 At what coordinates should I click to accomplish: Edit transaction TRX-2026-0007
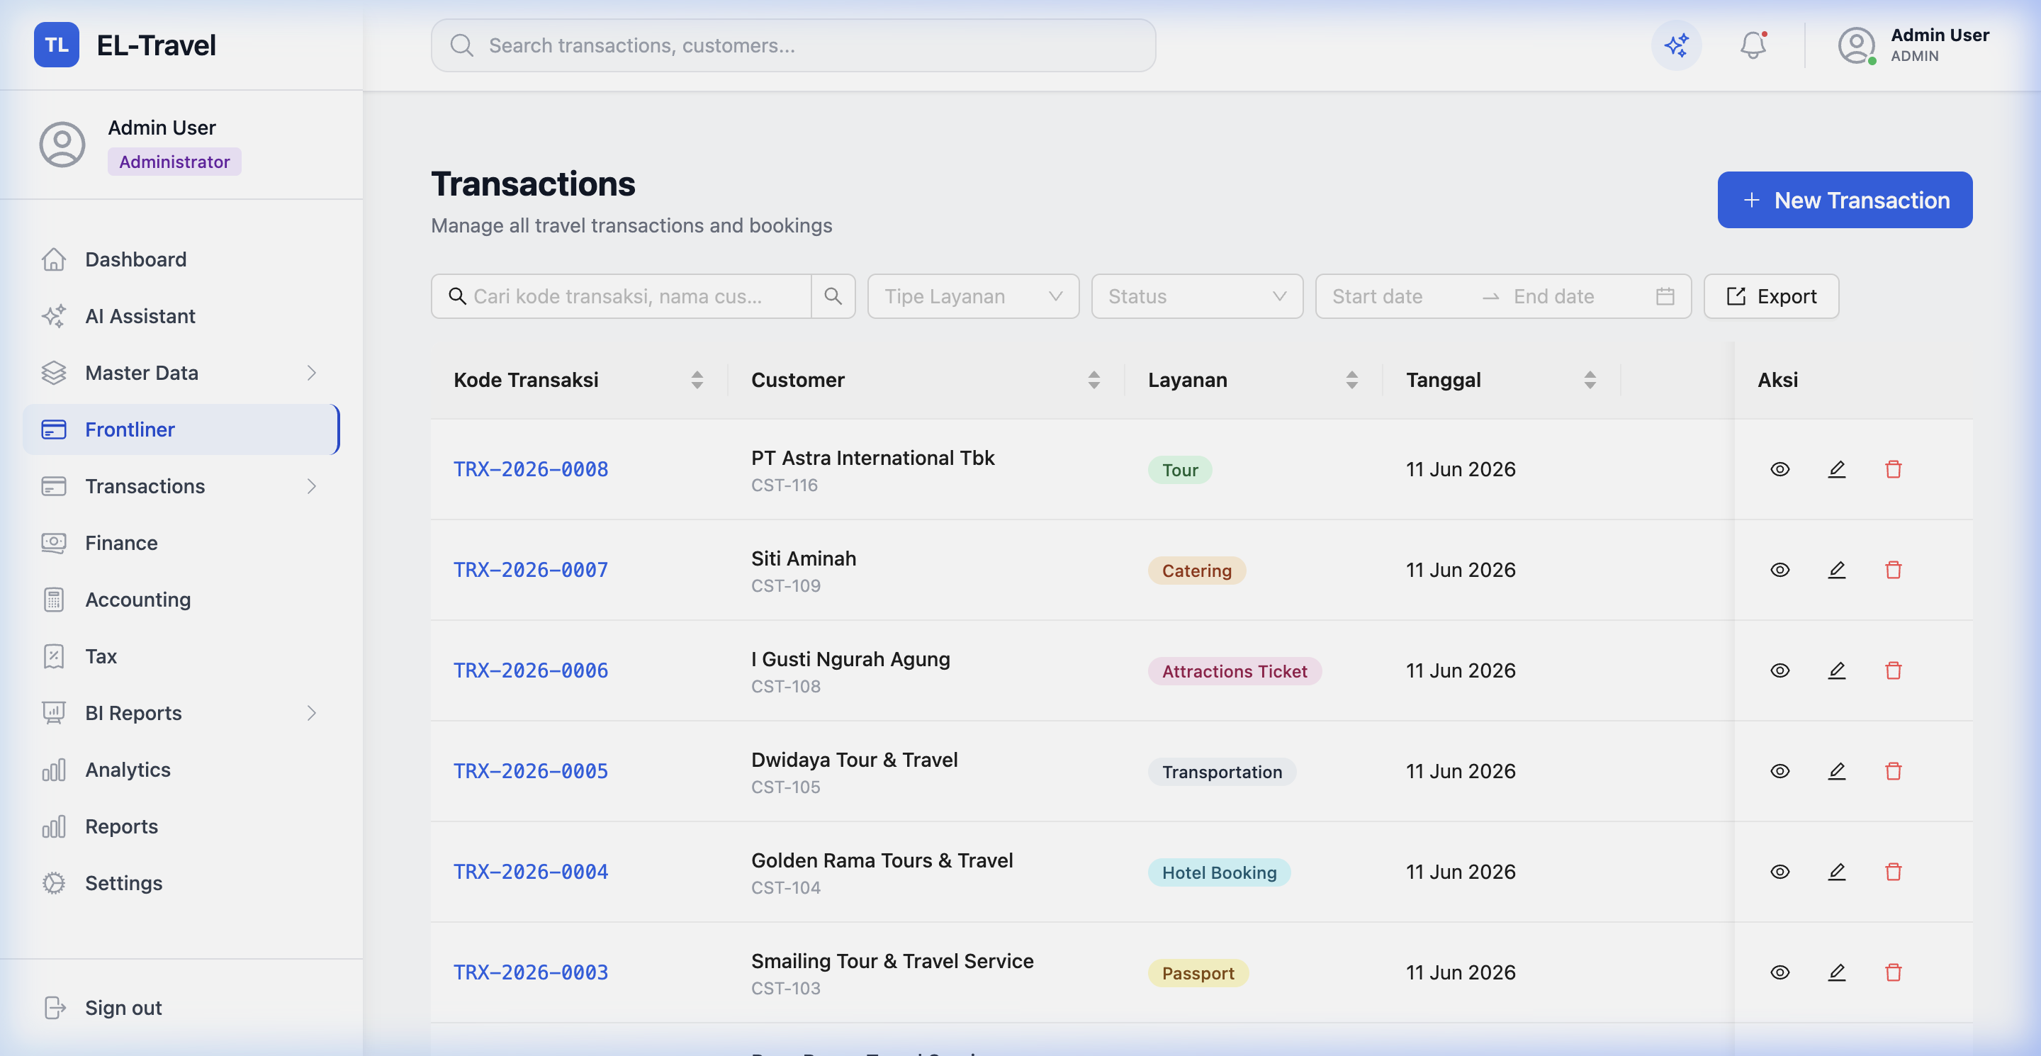1837,570
